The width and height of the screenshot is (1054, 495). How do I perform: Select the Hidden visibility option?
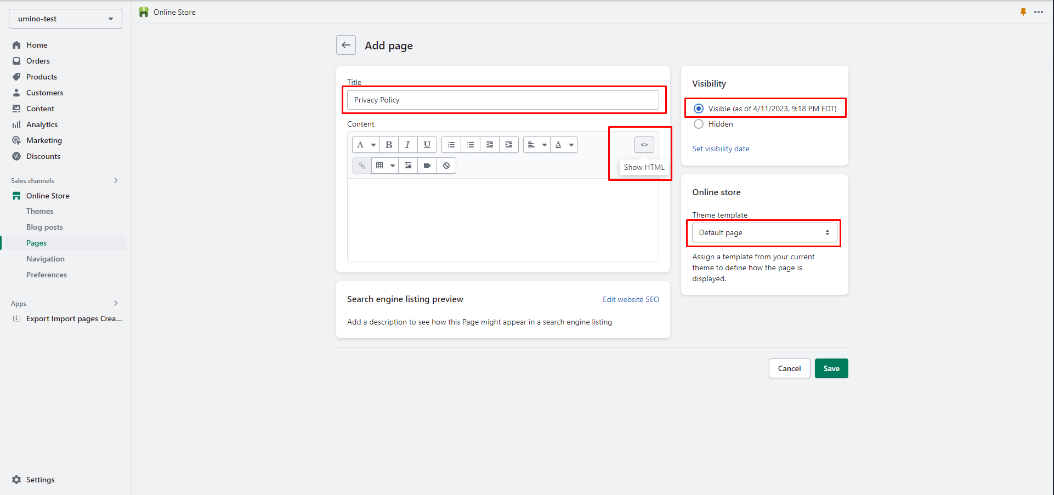click(x=699, y=124)
